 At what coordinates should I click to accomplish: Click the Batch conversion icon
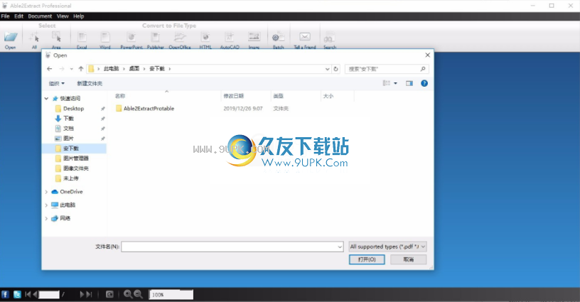(278, 38)
